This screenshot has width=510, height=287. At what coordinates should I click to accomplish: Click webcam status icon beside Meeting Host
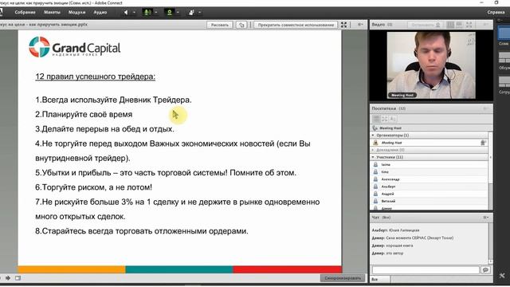[x=484, y=143]
